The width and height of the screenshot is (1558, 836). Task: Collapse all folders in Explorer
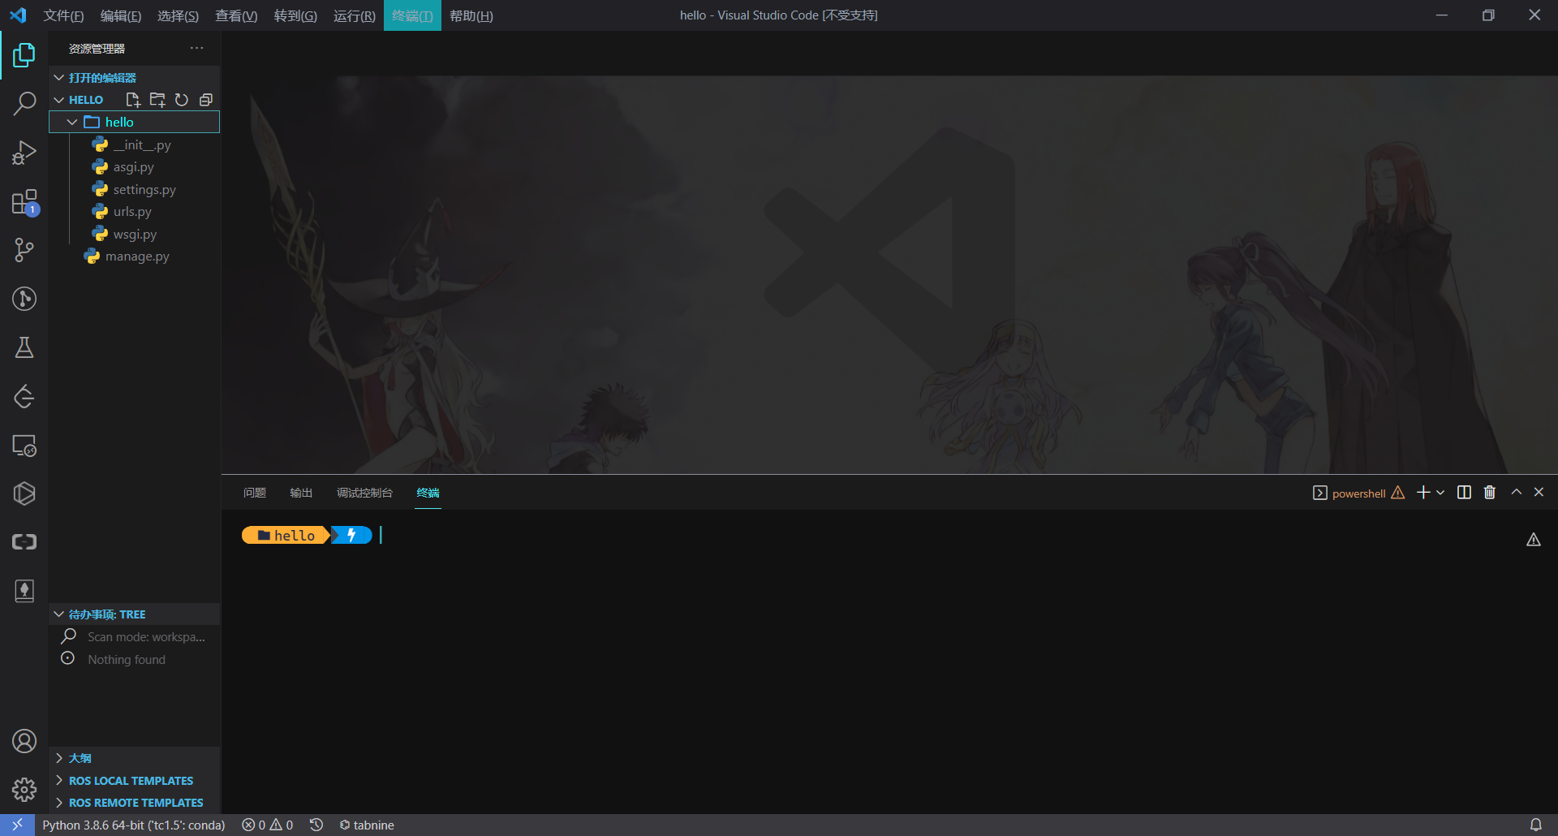click(206, 100)
